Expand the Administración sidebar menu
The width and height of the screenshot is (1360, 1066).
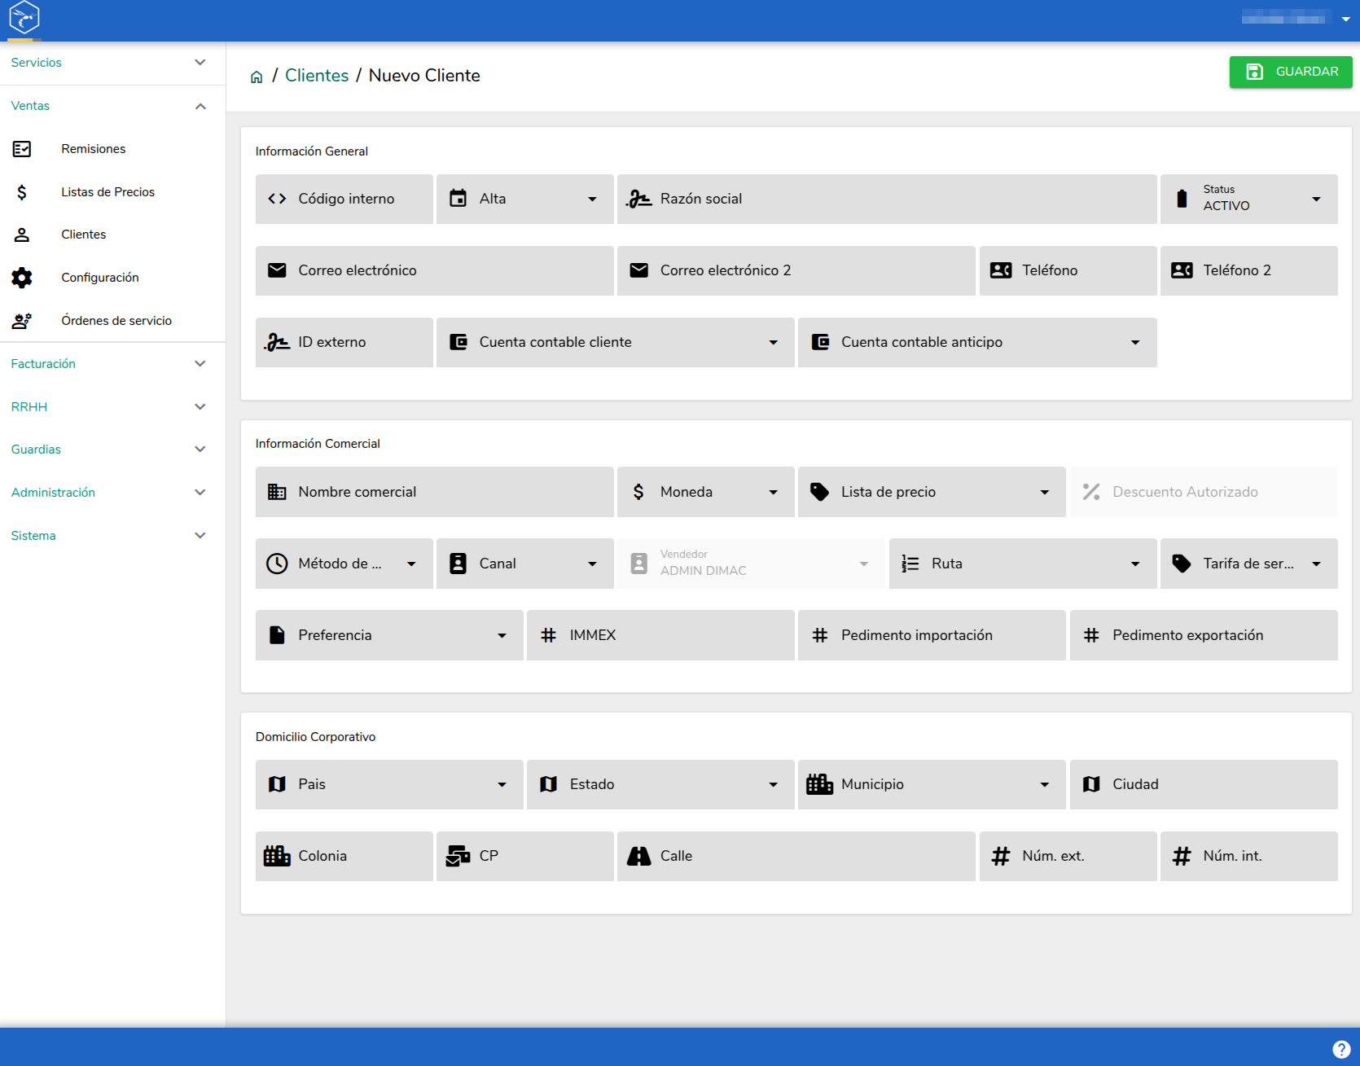[x=112, y=493]
